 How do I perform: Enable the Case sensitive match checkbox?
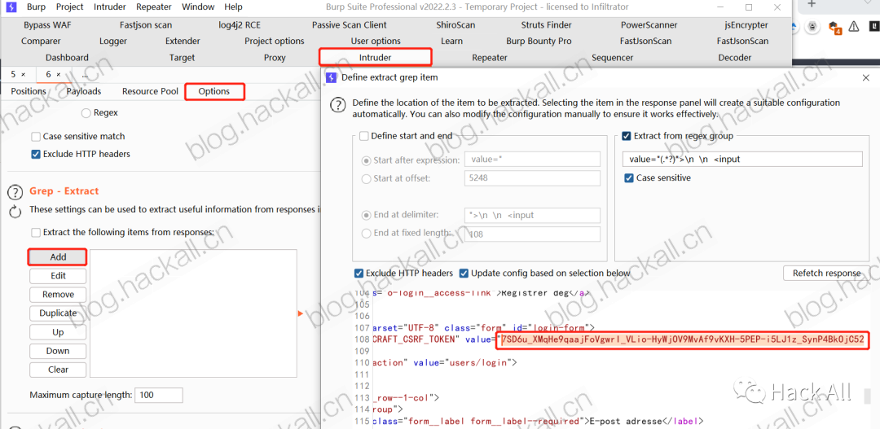(36, 137)
